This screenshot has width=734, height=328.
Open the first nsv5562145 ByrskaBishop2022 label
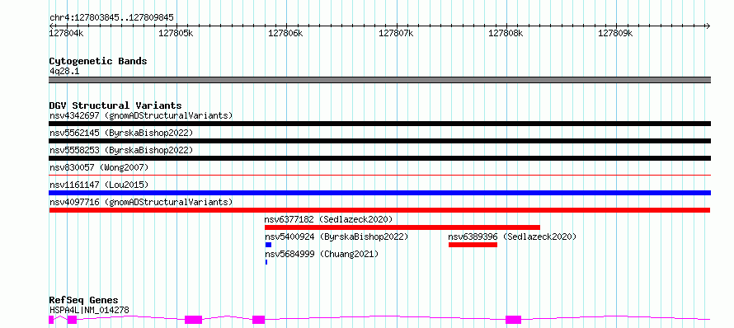click(x=121, y=133)
